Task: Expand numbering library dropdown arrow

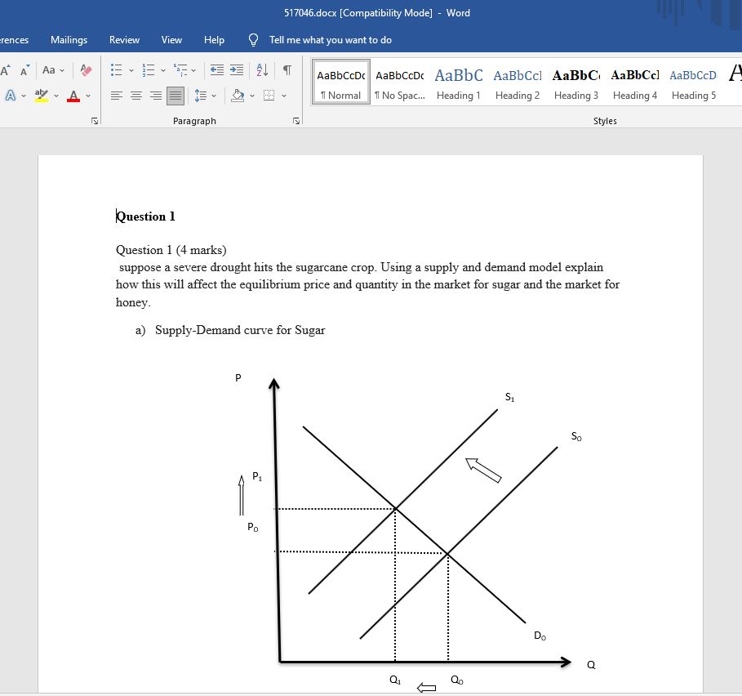Action: 163,70
